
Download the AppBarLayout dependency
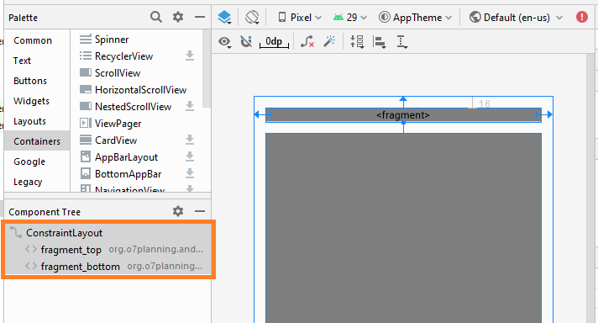click(190, 156)
